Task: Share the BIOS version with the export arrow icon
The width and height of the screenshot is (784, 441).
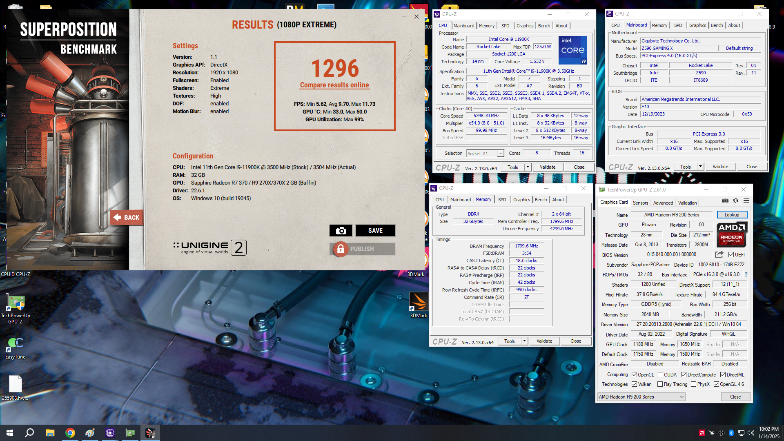Action: click(719, 254)
